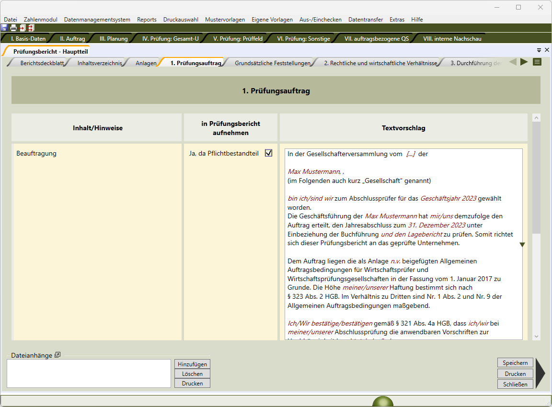The image size is (552, 407).
Task: Open the Mustervorlagen menu
Action: [225, 20]
